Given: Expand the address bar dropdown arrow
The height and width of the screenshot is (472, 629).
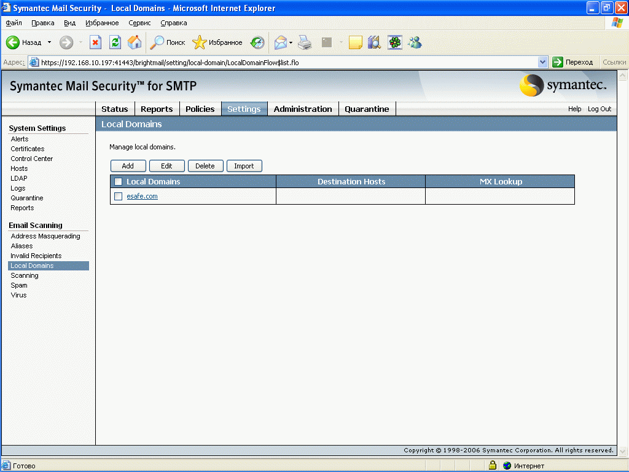Looking at the screenshot, I should tap(542, 62).
